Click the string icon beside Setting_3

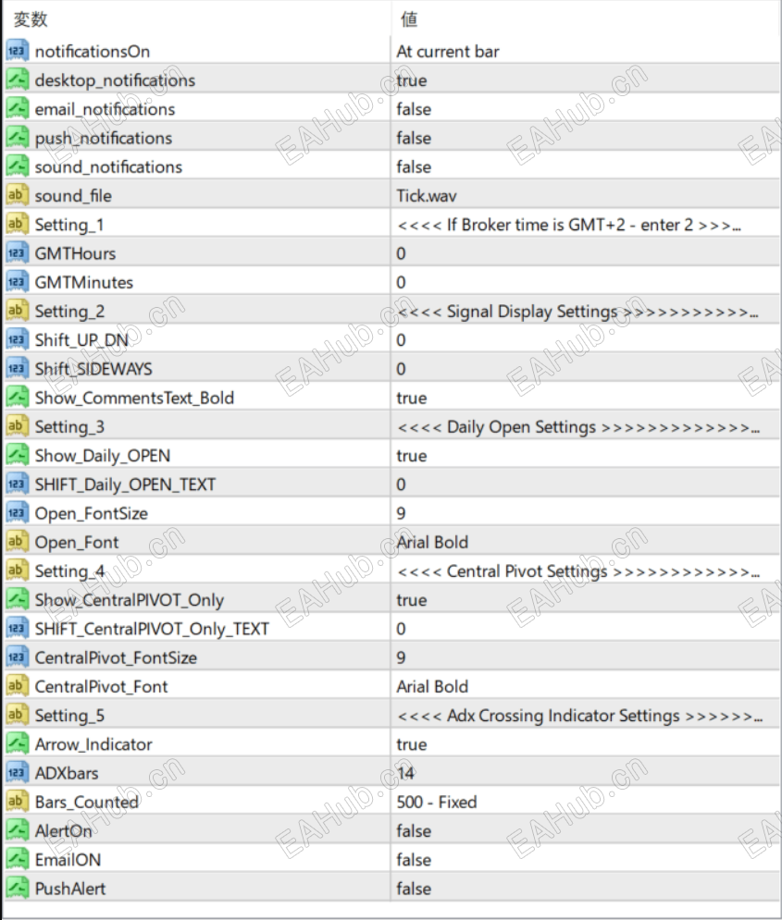click(x=17, y=426)
